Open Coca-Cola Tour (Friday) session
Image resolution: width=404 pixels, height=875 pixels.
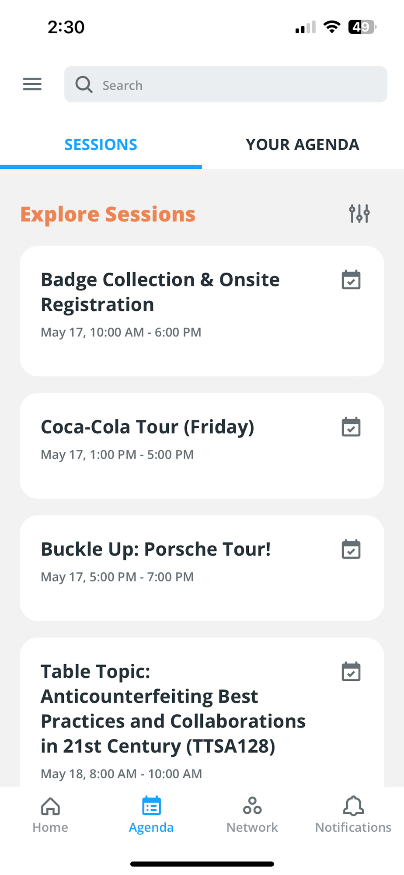pyautogui.click(x=147, y=427)
